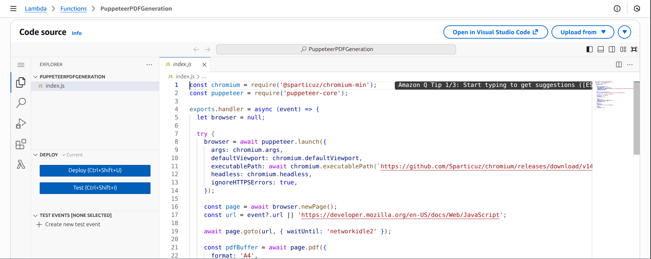Click the Test (Ctrl+Shift+I) button
The width and height of the screenshot is (651, 259).
coord(95,188)
